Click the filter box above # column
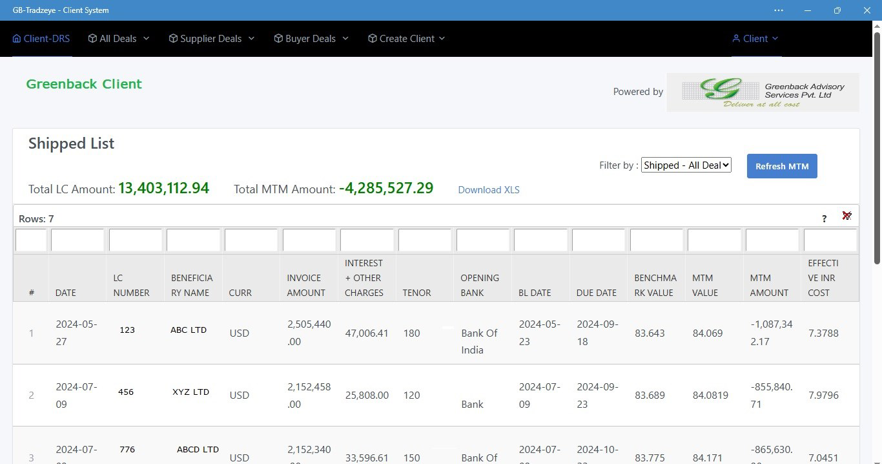The height and width of the screenshot is (464, 882). pos(31,240)
